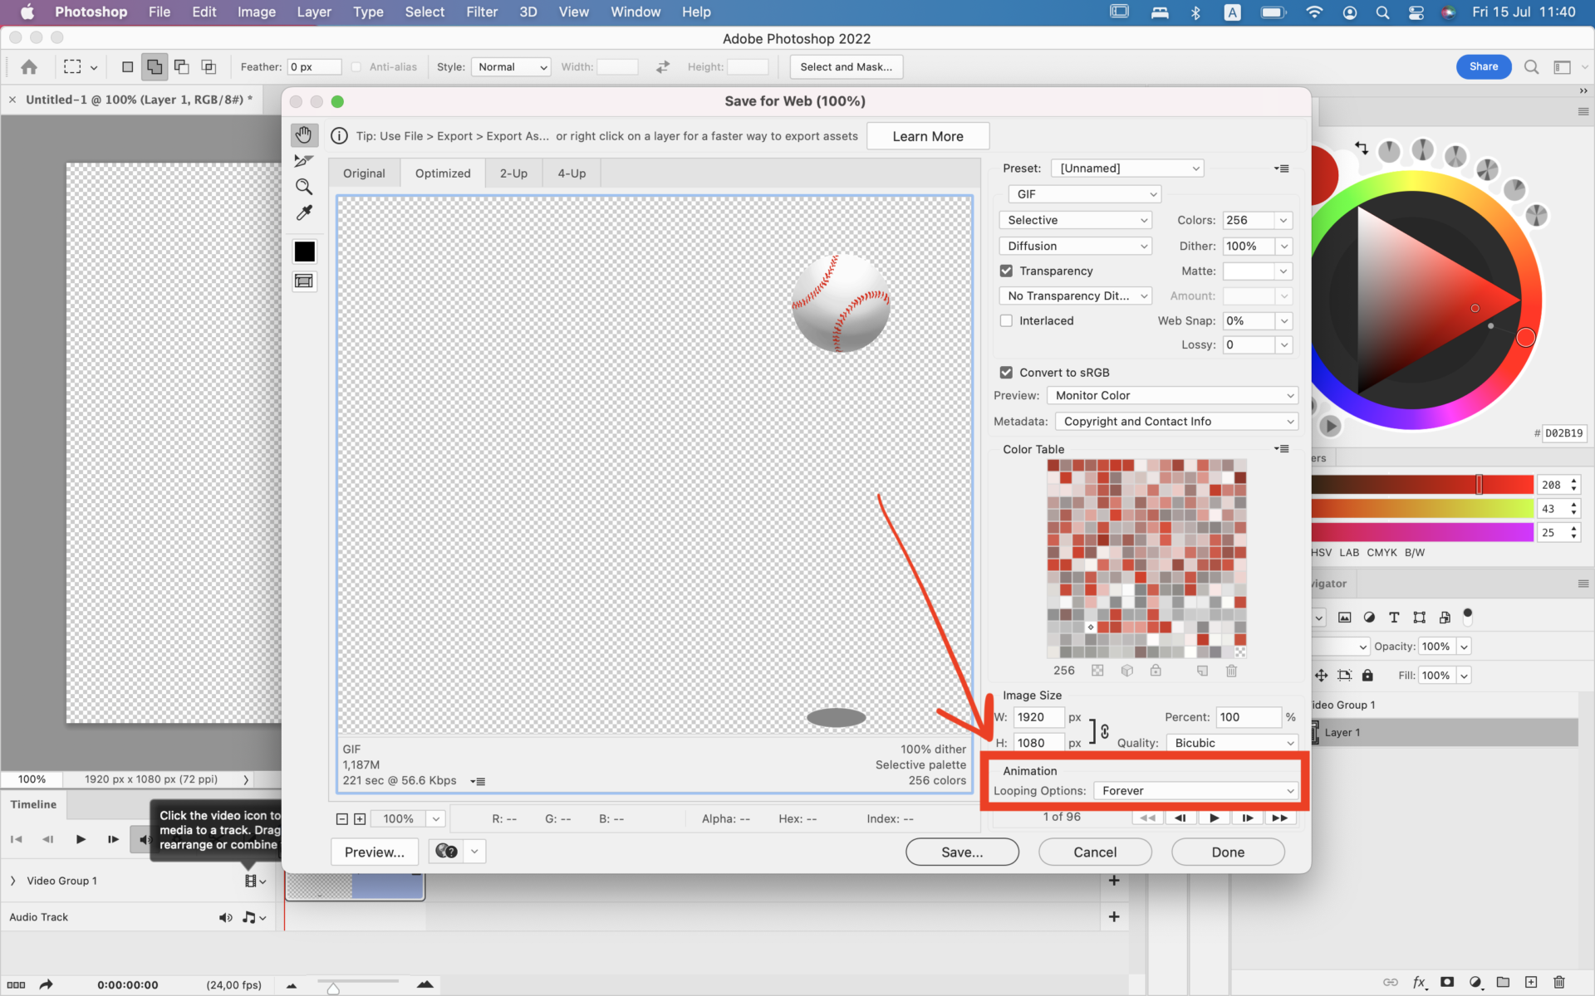Delete selected color with the trash icon
1595x996 pixels.
[1231, 671]
